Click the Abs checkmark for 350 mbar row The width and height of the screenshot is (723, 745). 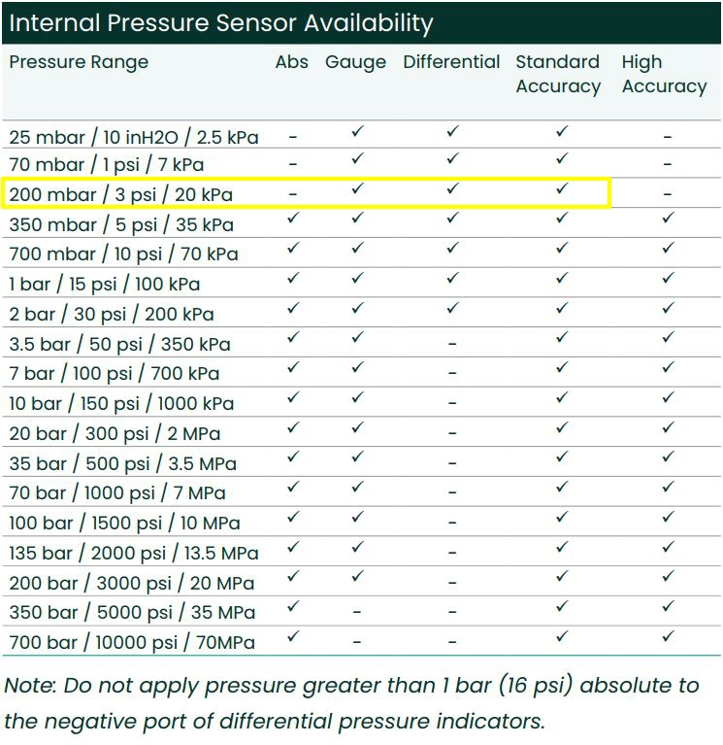tap(292, 220)
